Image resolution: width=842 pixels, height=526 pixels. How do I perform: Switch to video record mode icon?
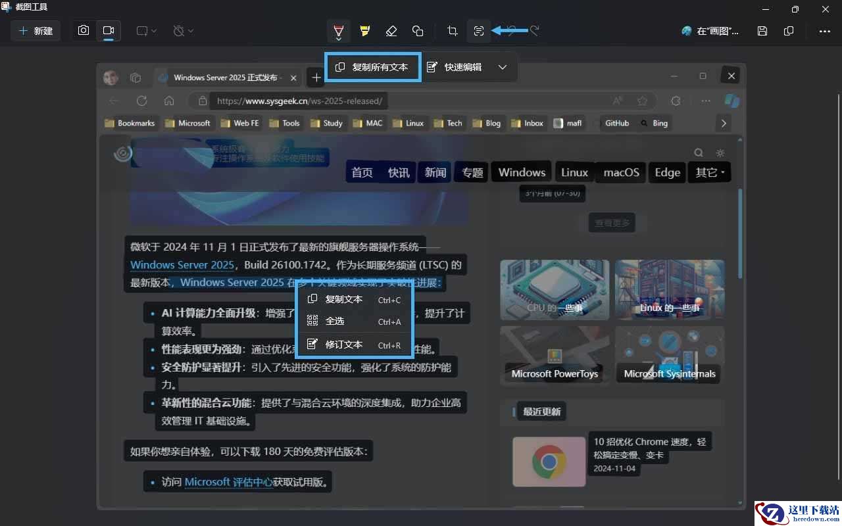tap(109, 31)
